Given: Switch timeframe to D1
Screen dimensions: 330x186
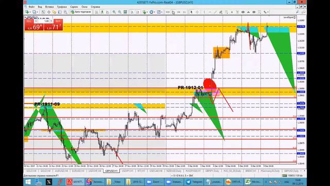Looking at the screenshot, I should (x=184, y=12).
